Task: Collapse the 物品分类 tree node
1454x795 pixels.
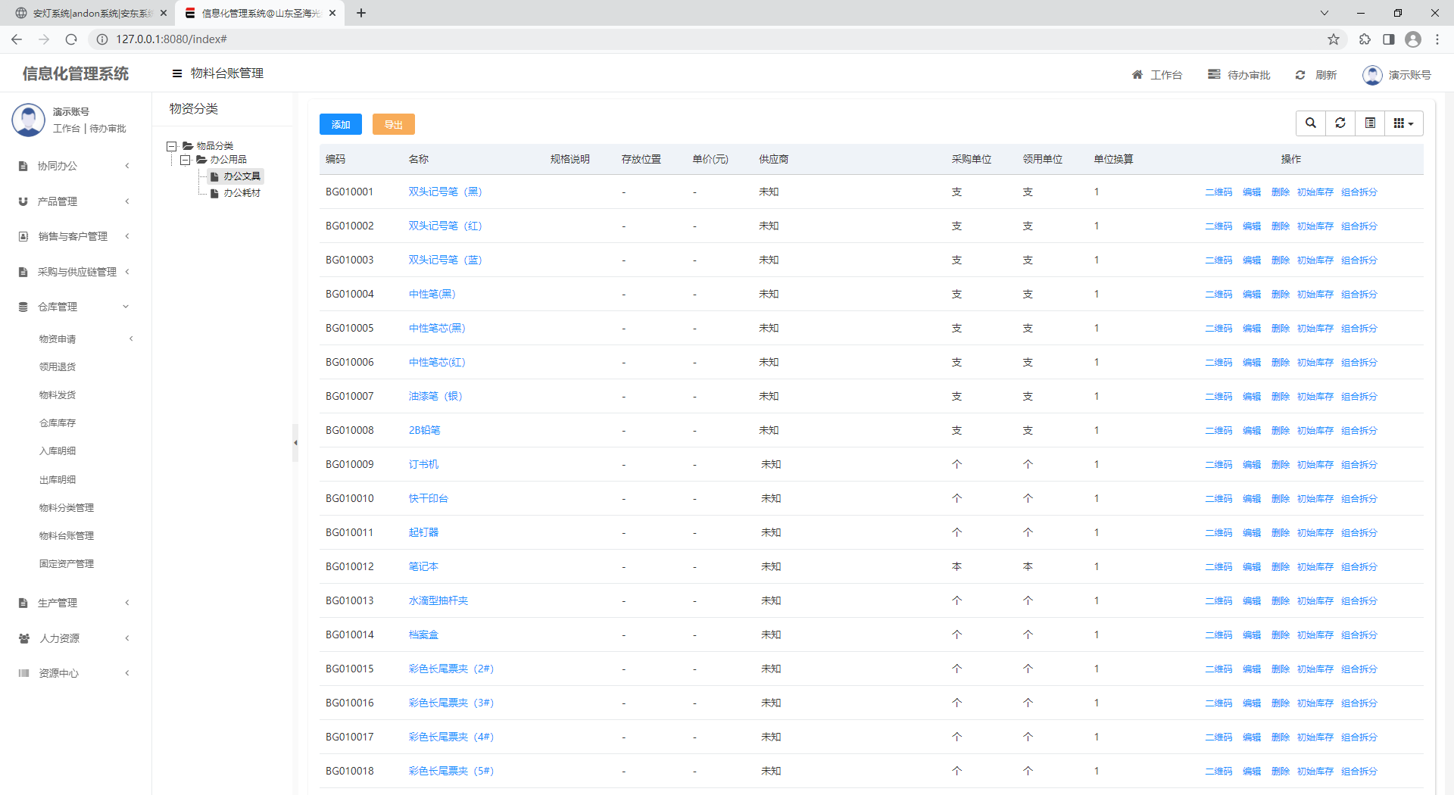Action: coord(172,146)
